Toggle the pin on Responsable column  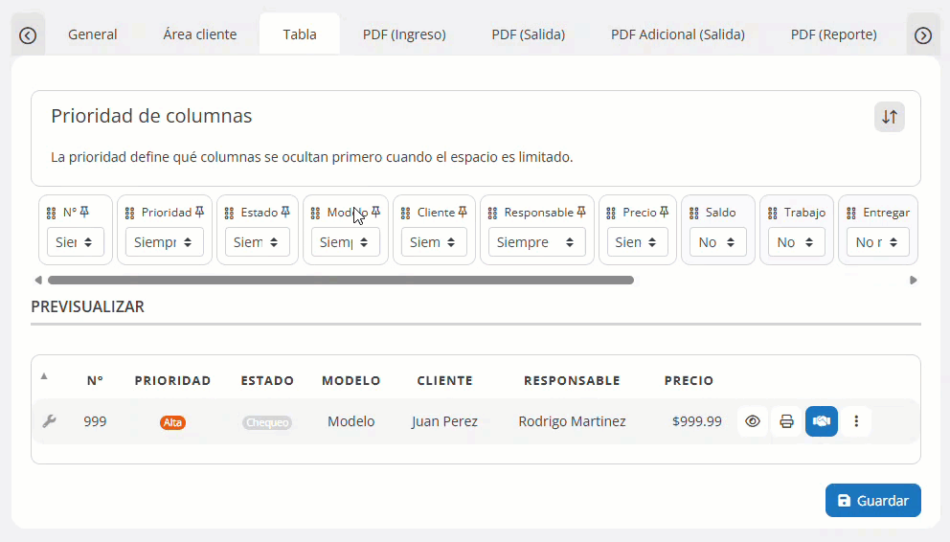(581, 213)
